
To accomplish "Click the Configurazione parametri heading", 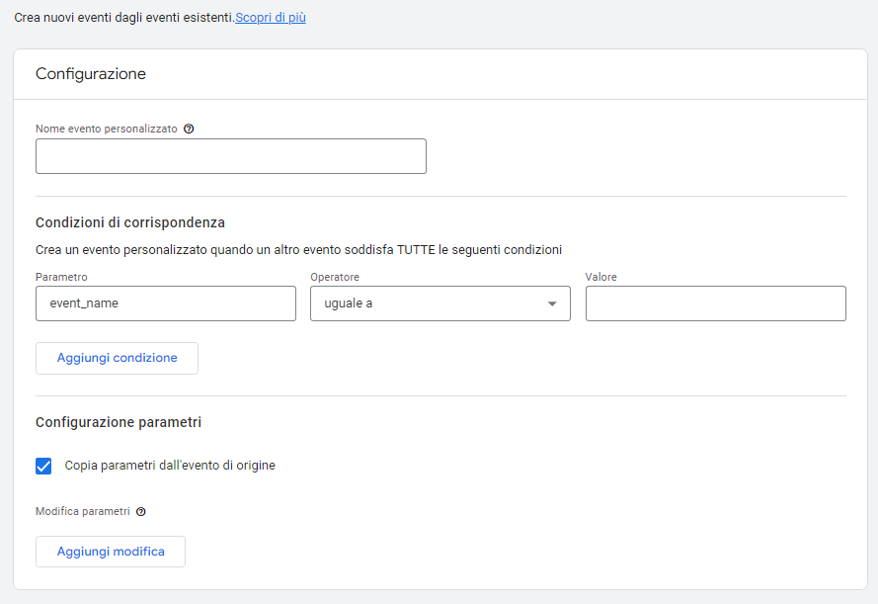I will click(119, 422).
